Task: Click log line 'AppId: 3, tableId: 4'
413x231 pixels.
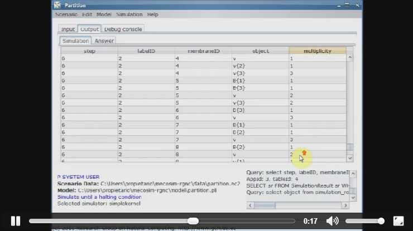Action: point(272,179)
